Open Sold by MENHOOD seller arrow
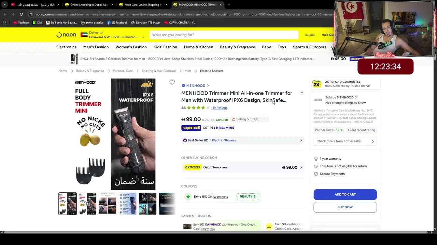This screenshot has height=245, width=437. [x=356, y=97]
